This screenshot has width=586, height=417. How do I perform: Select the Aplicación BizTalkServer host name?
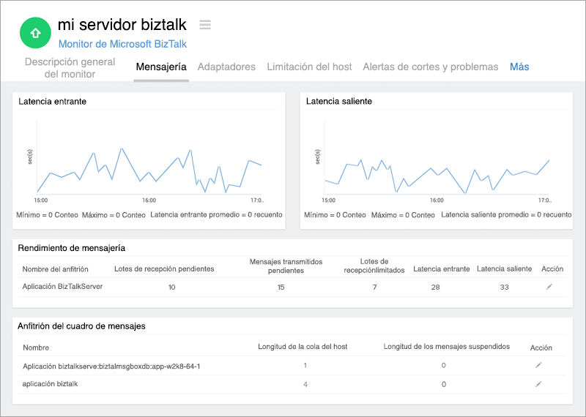(62, 287)
